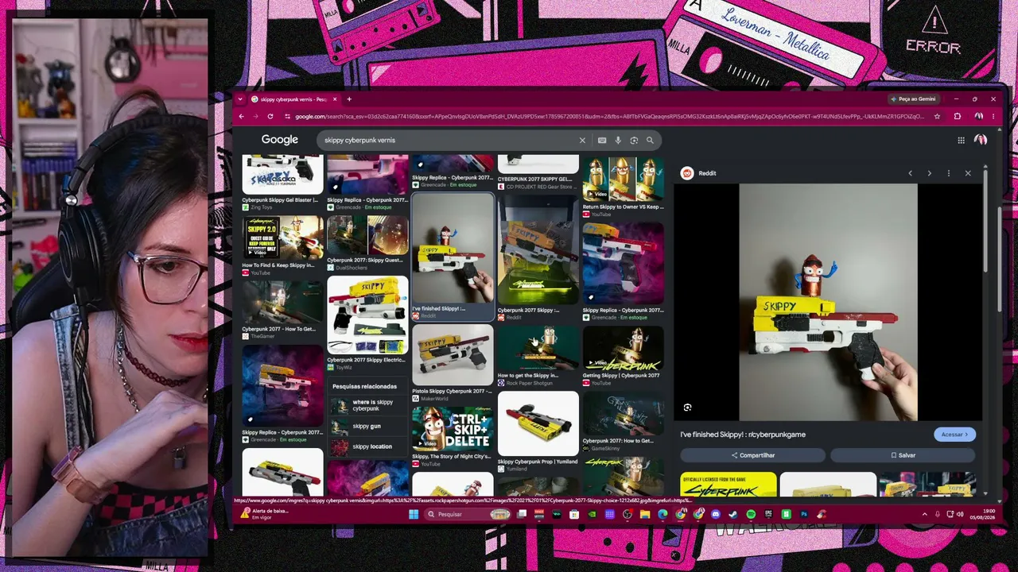Viewport: 1018px width, 572px height.
Task: Select related search skippy location
Action: coord(368,446)
